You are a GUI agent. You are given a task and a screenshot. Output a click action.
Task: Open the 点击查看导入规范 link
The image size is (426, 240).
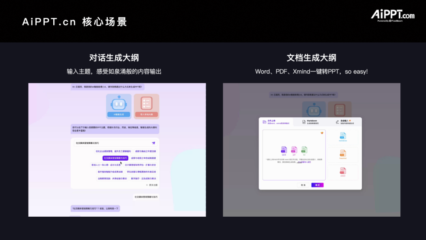pos(304,162)
